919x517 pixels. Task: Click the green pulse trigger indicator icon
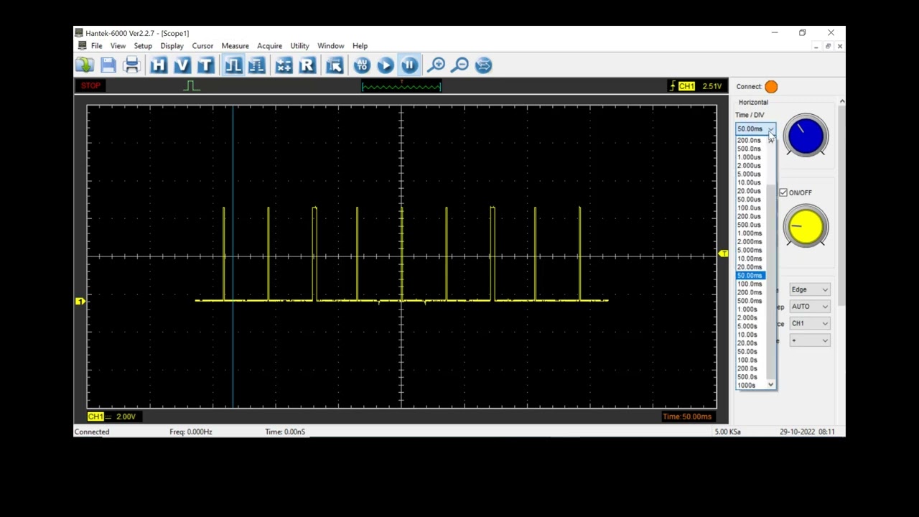click(191, 86)
